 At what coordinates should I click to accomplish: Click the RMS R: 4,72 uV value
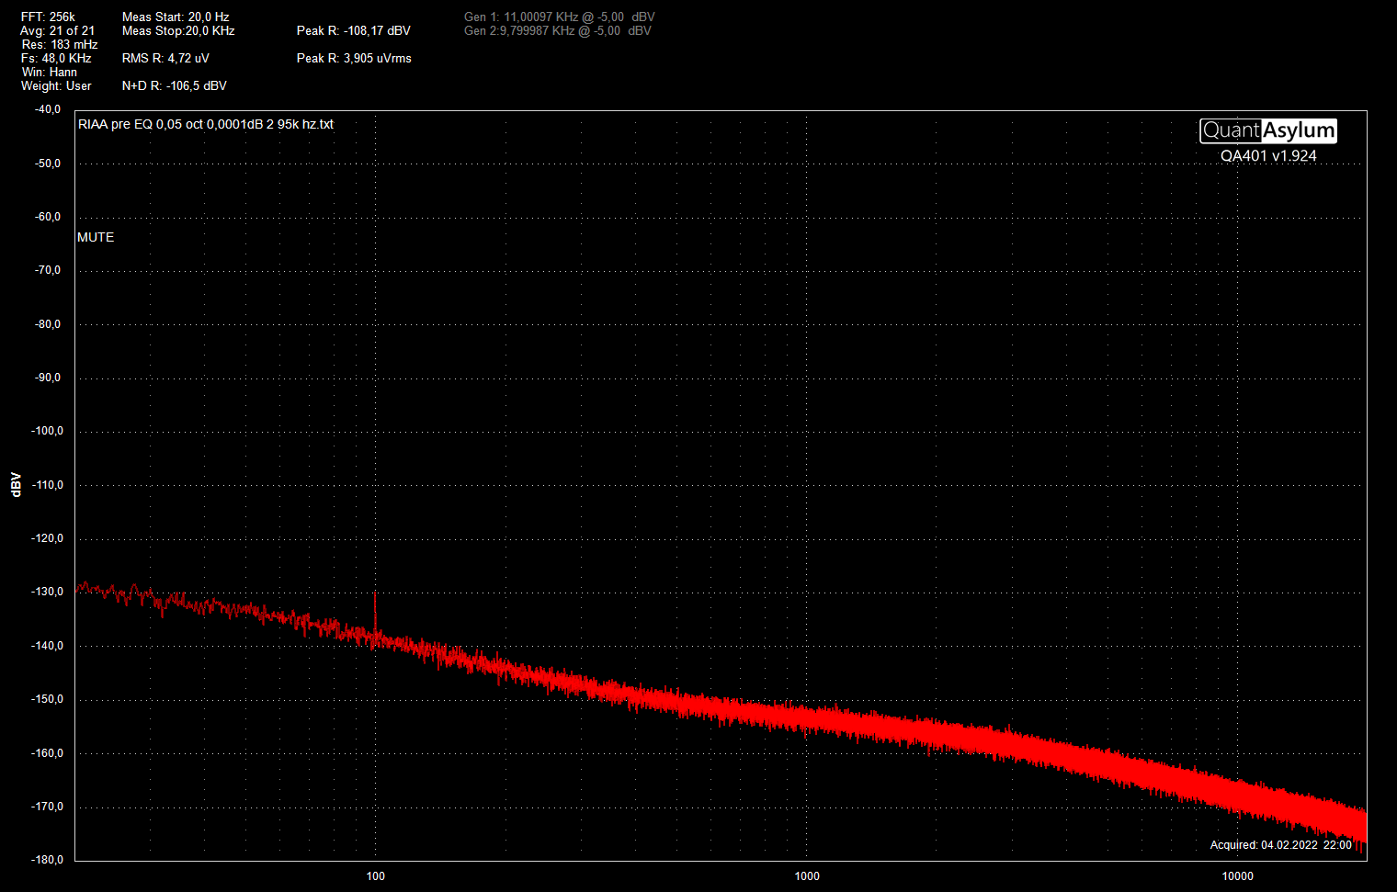[x=165, y=58]
